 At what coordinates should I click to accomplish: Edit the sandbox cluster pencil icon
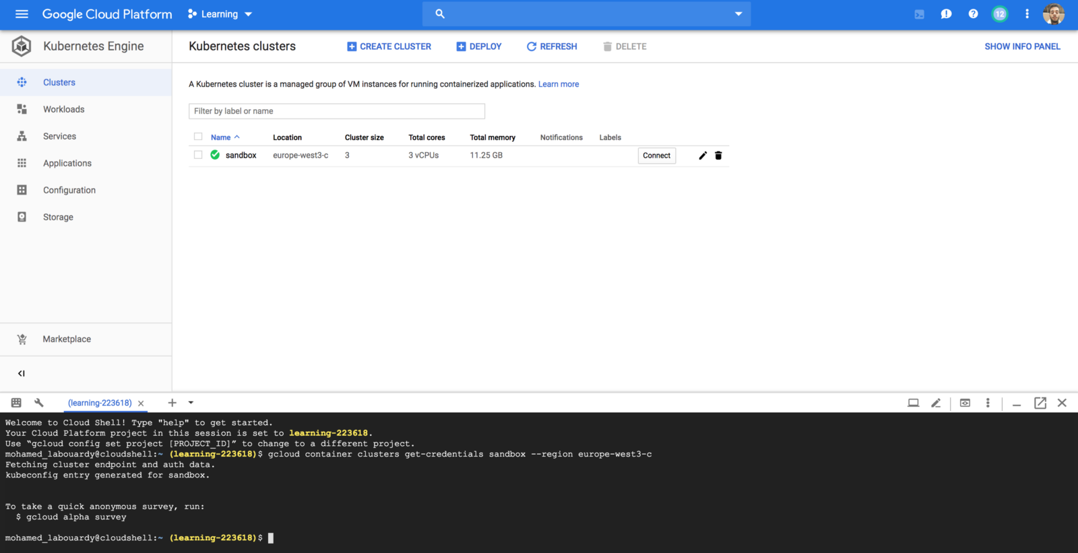pyautogui.click(x=703, y=156)
